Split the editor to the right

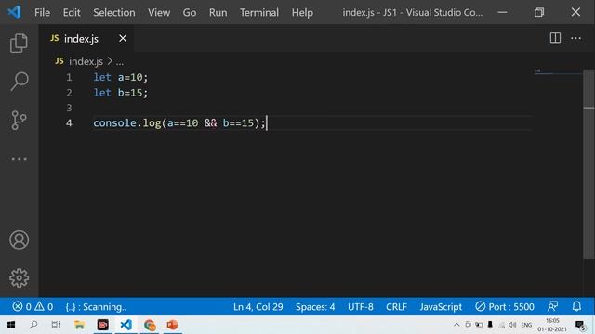(555, 38)
